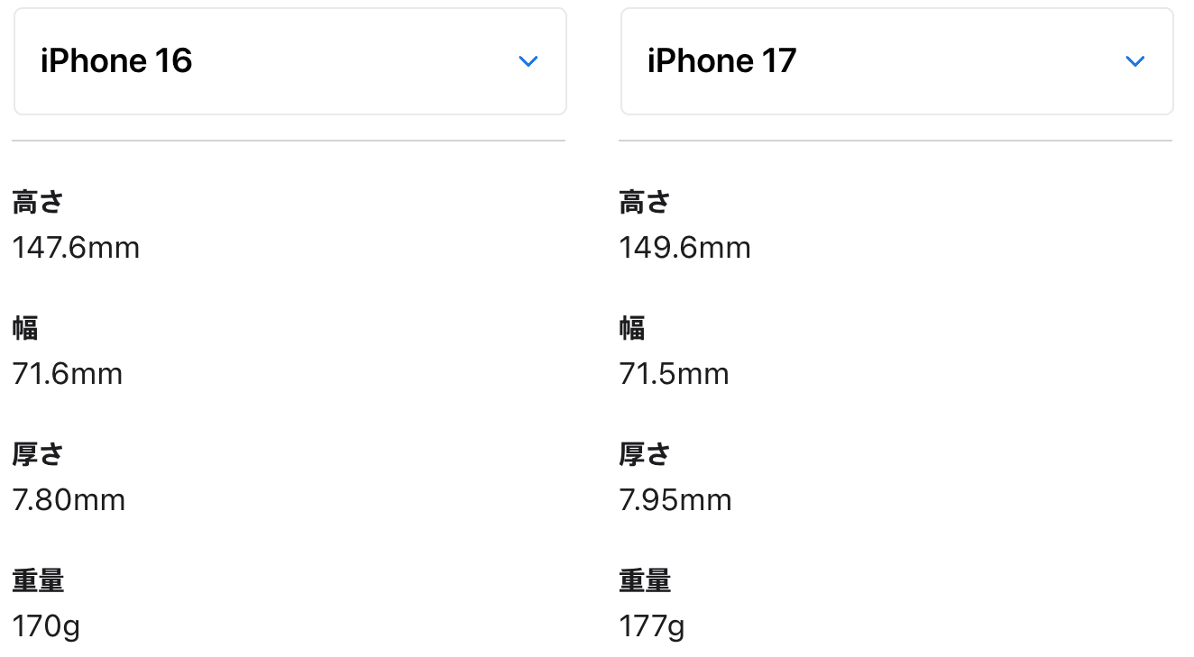Click the 厚さ label under iPhone 17
Image resolution: width=1194 pixels, height=657 pixels.
click(645, 455)
